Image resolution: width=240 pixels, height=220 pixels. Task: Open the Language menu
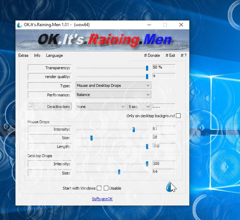[54, 55]
